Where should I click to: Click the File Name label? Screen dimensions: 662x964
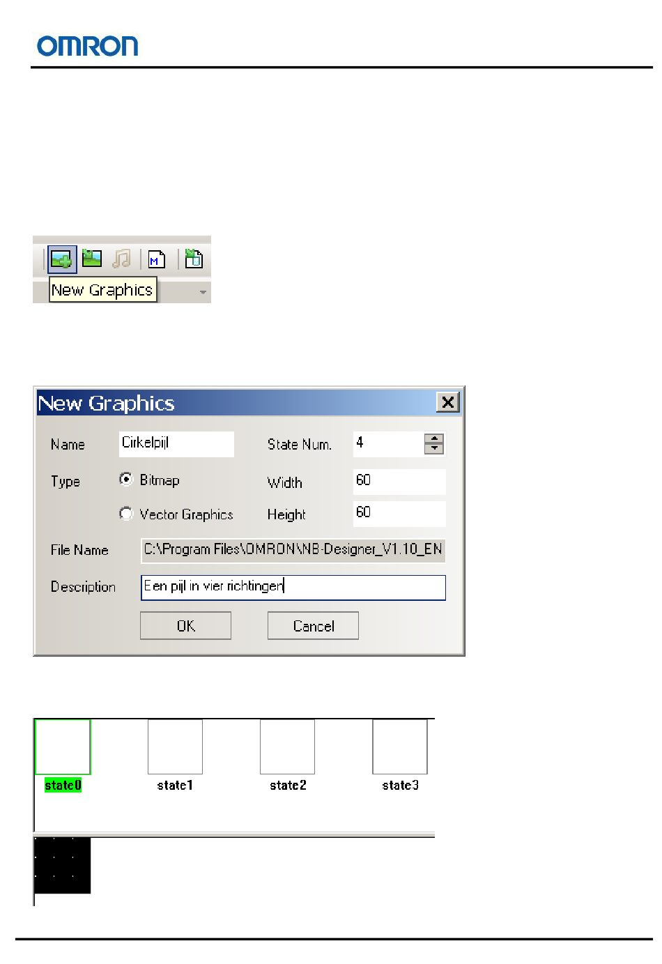point(79,550)
